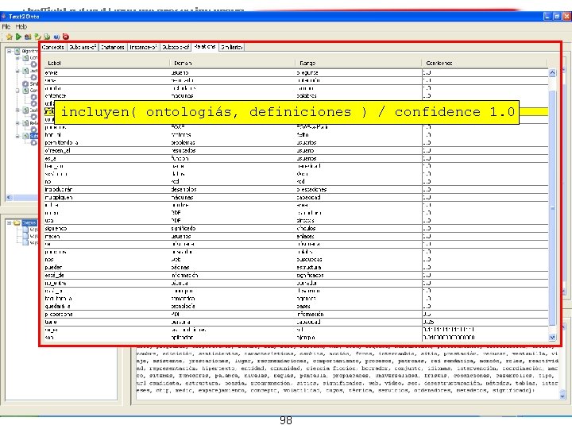Click the red Stop icon in toolbar
572x429 pixels.
(x=66, y=37)
